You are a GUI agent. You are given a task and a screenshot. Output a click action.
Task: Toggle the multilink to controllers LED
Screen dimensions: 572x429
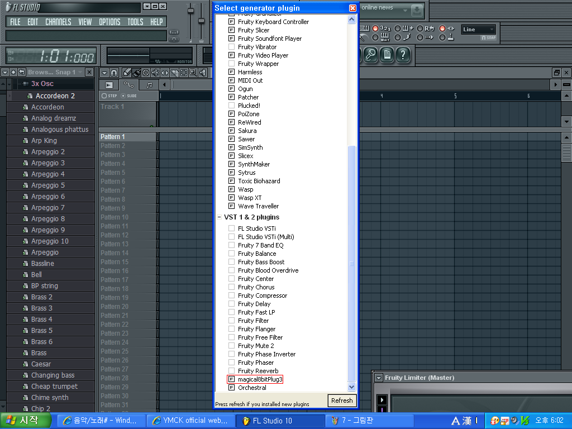[x=442, y=37]
